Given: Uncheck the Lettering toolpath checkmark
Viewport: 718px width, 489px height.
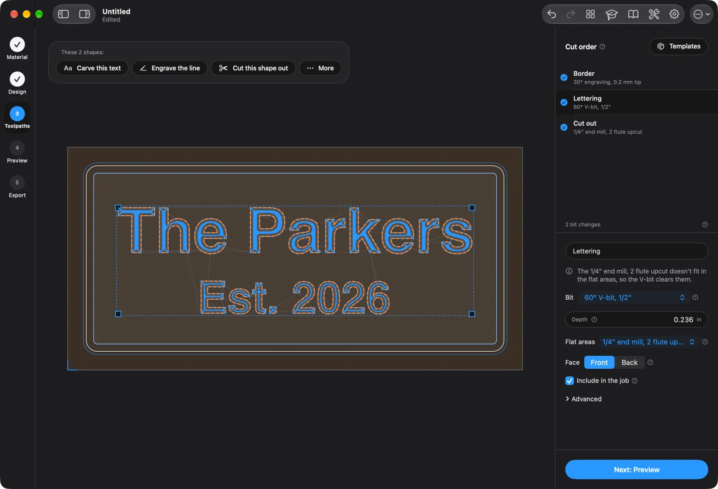Looking at the screenshot, I should pos(564,102).
